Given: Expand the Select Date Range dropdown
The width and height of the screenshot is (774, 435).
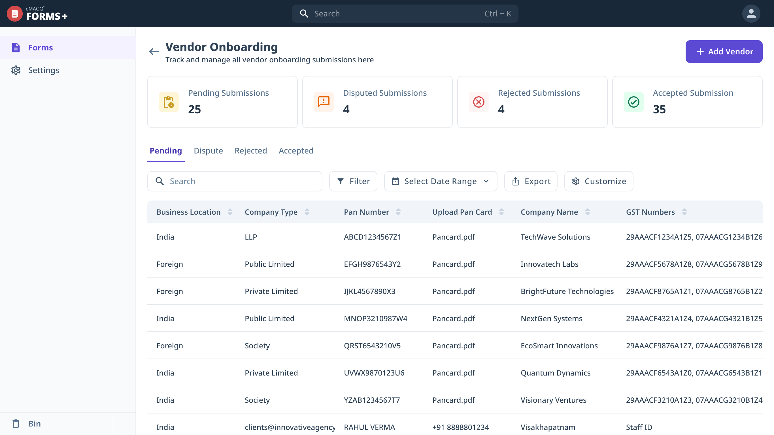Looking at the screenshot, I should coord(441,181).
